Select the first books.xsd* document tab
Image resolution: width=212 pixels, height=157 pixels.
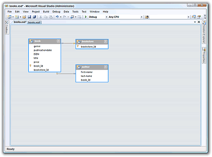click(20, 22)
